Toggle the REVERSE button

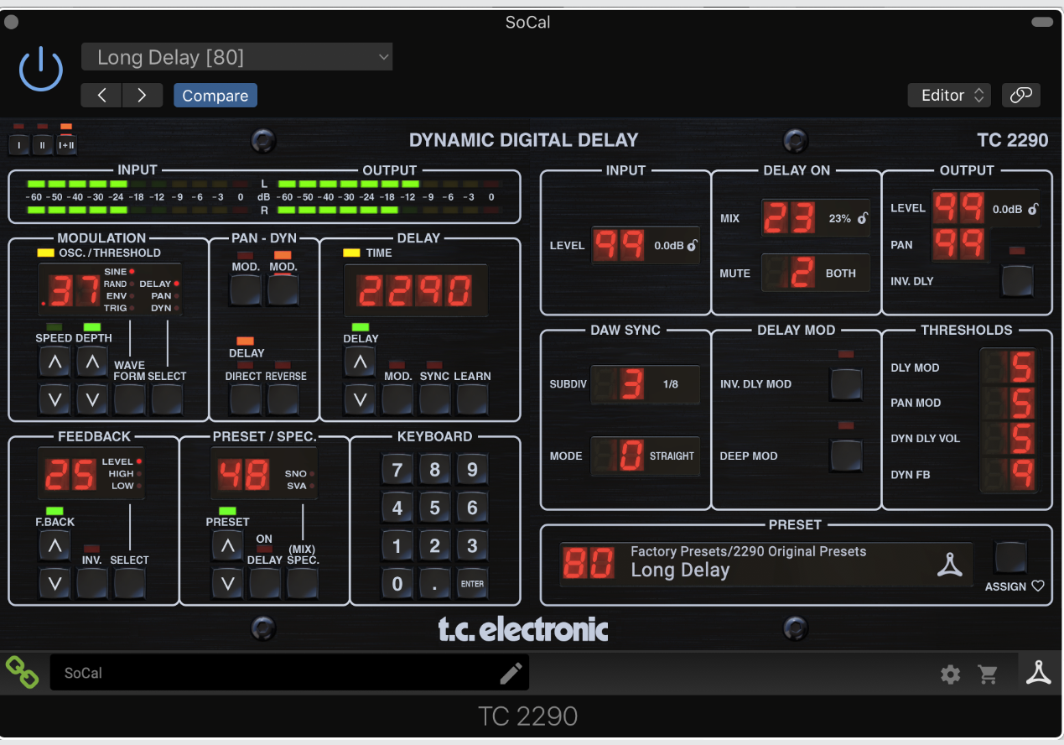coord(283,399)
